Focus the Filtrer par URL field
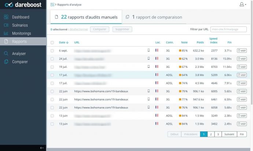The image size is (253, 151). [x=228, y=29]
